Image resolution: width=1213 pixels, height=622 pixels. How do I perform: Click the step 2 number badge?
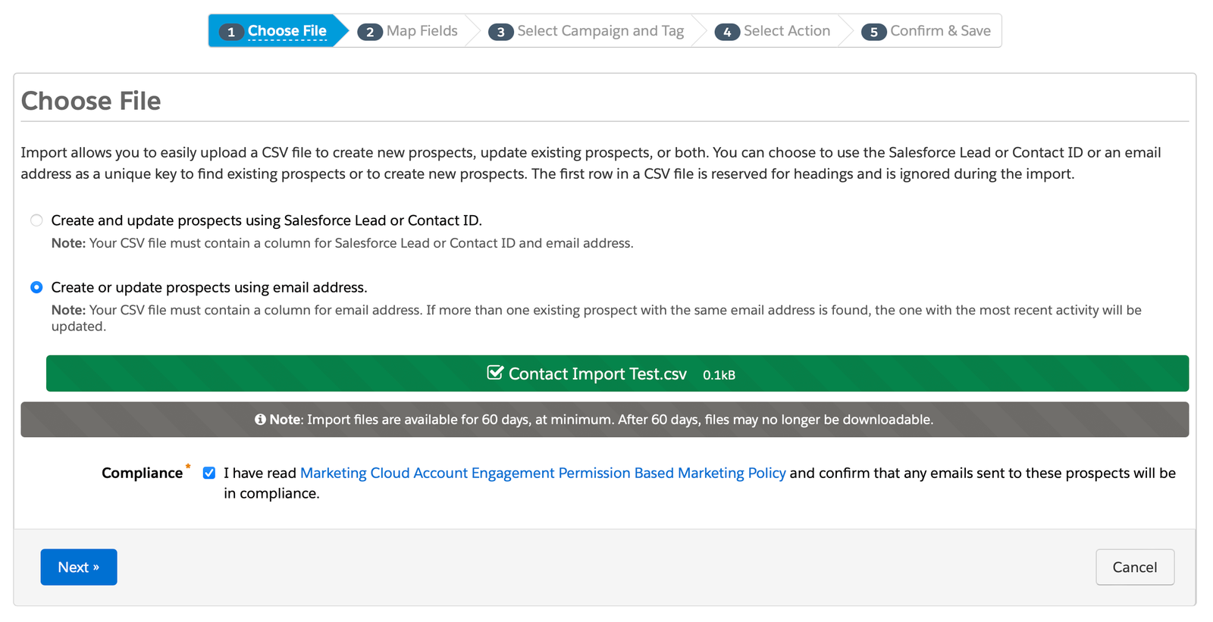[x=369, y=32]
